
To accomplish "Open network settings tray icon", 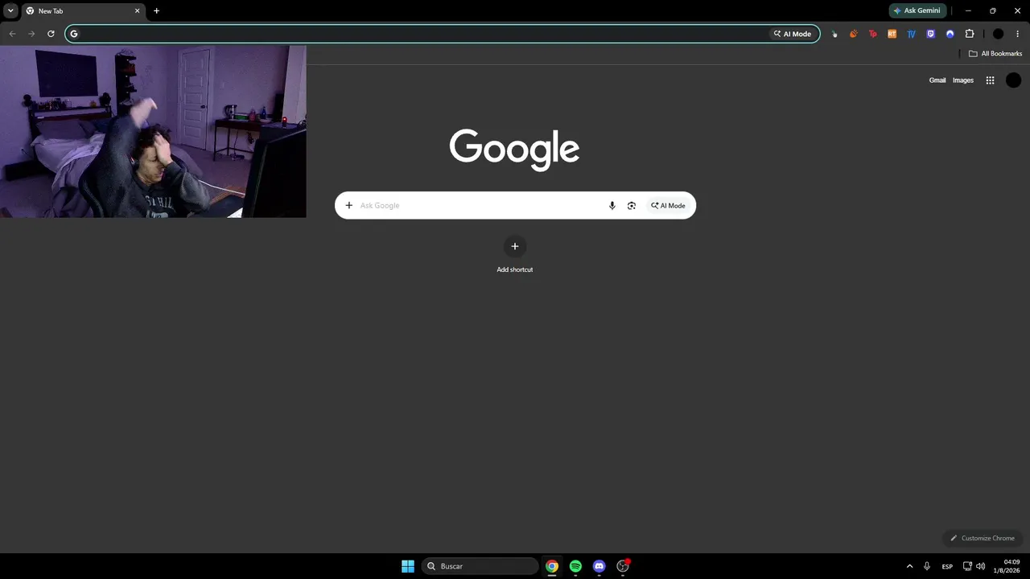I will point(967,566).
